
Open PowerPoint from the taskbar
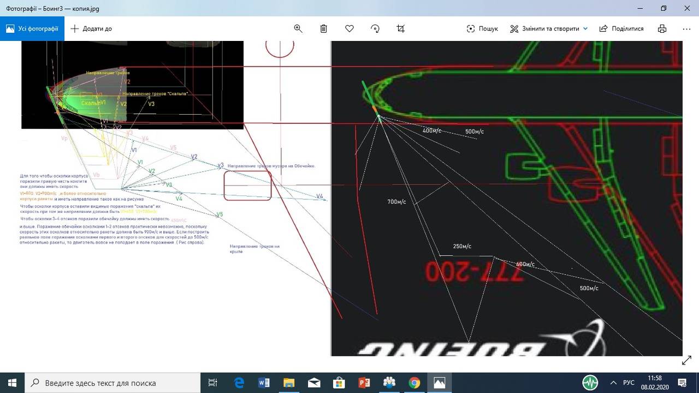(x=364, y=383)
